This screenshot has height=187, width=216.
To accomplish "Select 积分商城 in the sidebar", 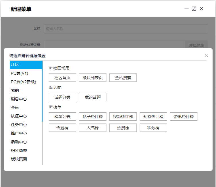I will point(26,150).
